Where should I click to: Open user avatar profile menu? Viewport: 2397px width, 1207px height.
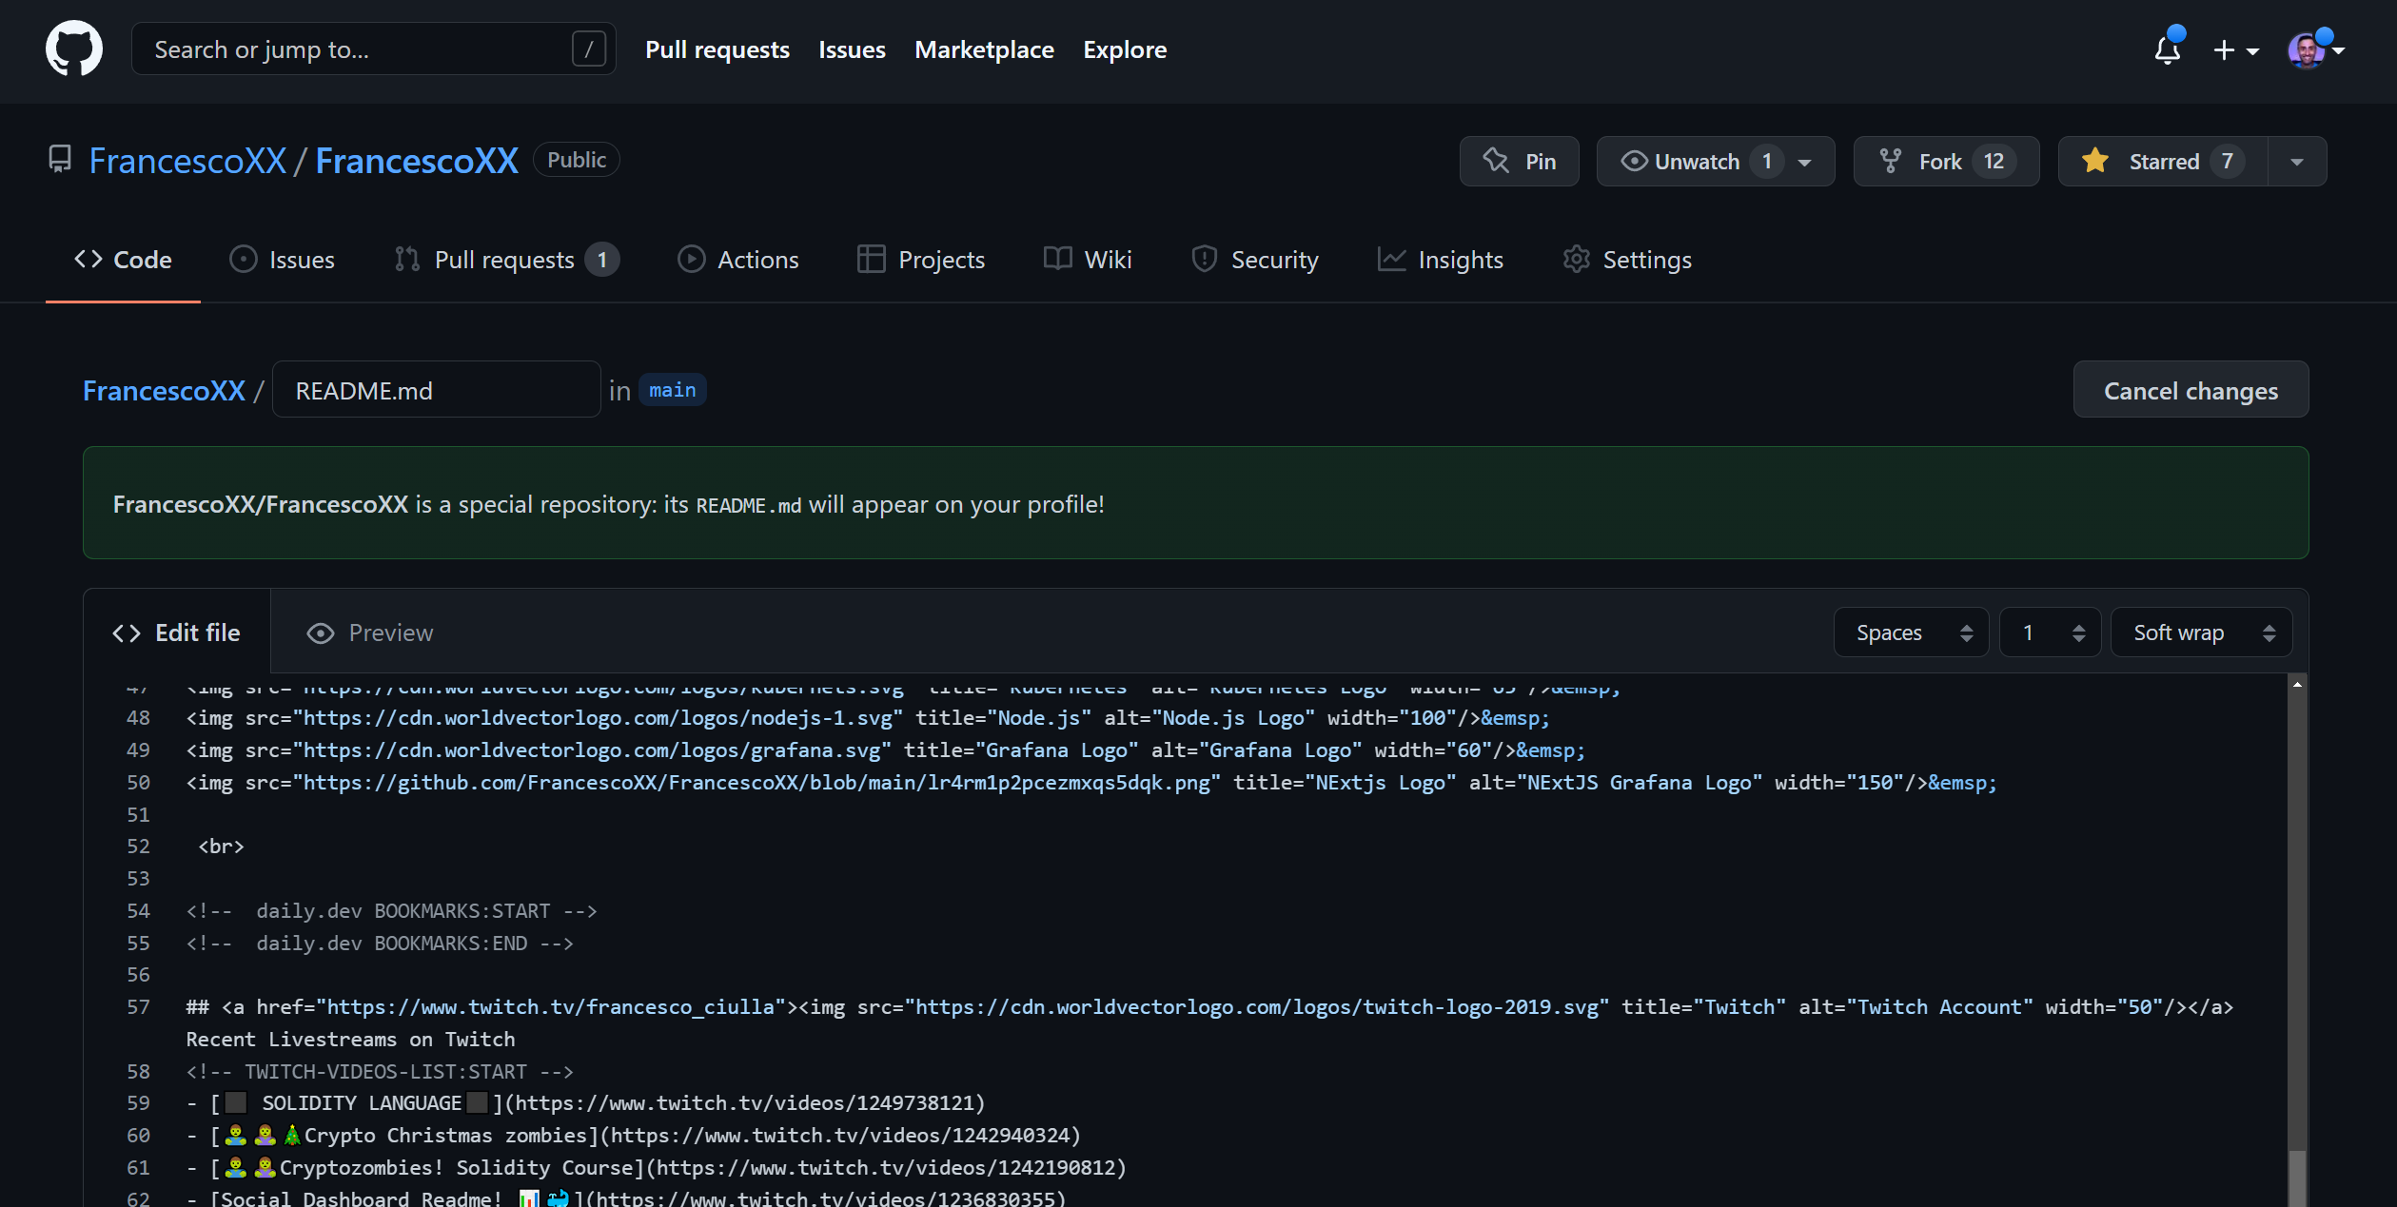tap(2315, 49)
